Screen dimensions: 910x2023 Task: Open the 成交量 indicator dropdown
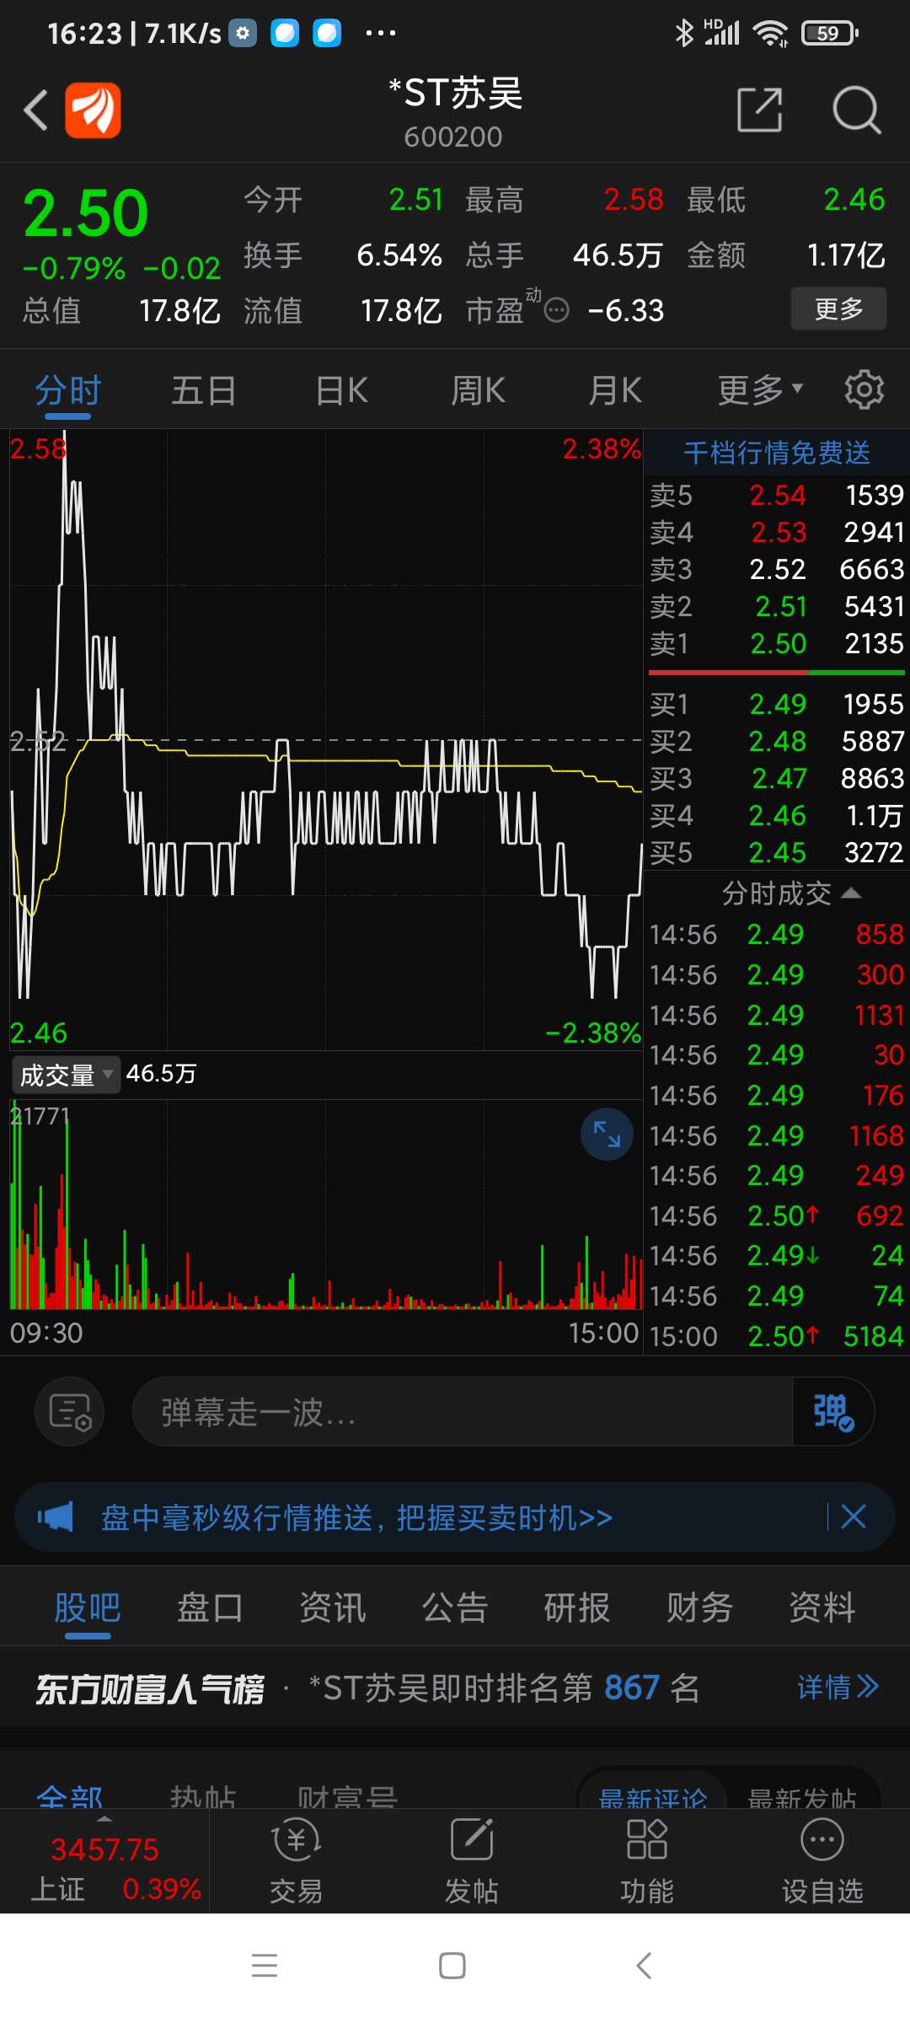pos(66,1075)
